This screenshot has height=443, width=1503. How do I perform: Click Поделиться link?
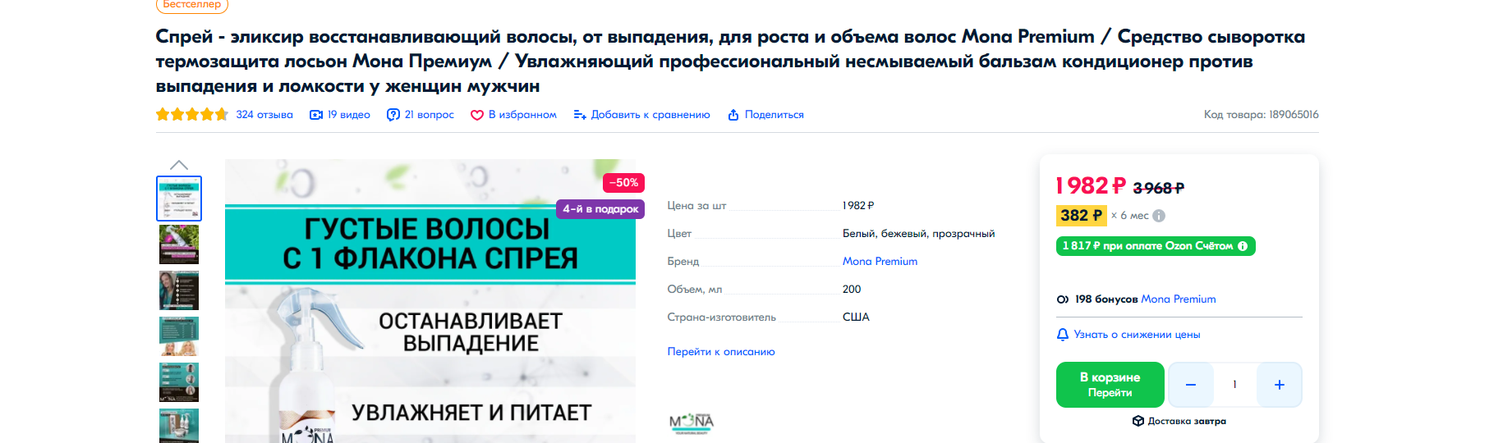(774, 115)
